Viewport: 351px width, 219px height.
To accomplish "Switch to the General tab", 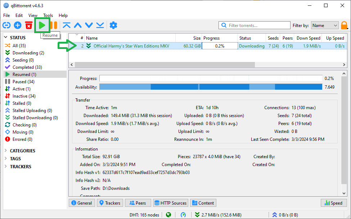I will pos(82,203).
